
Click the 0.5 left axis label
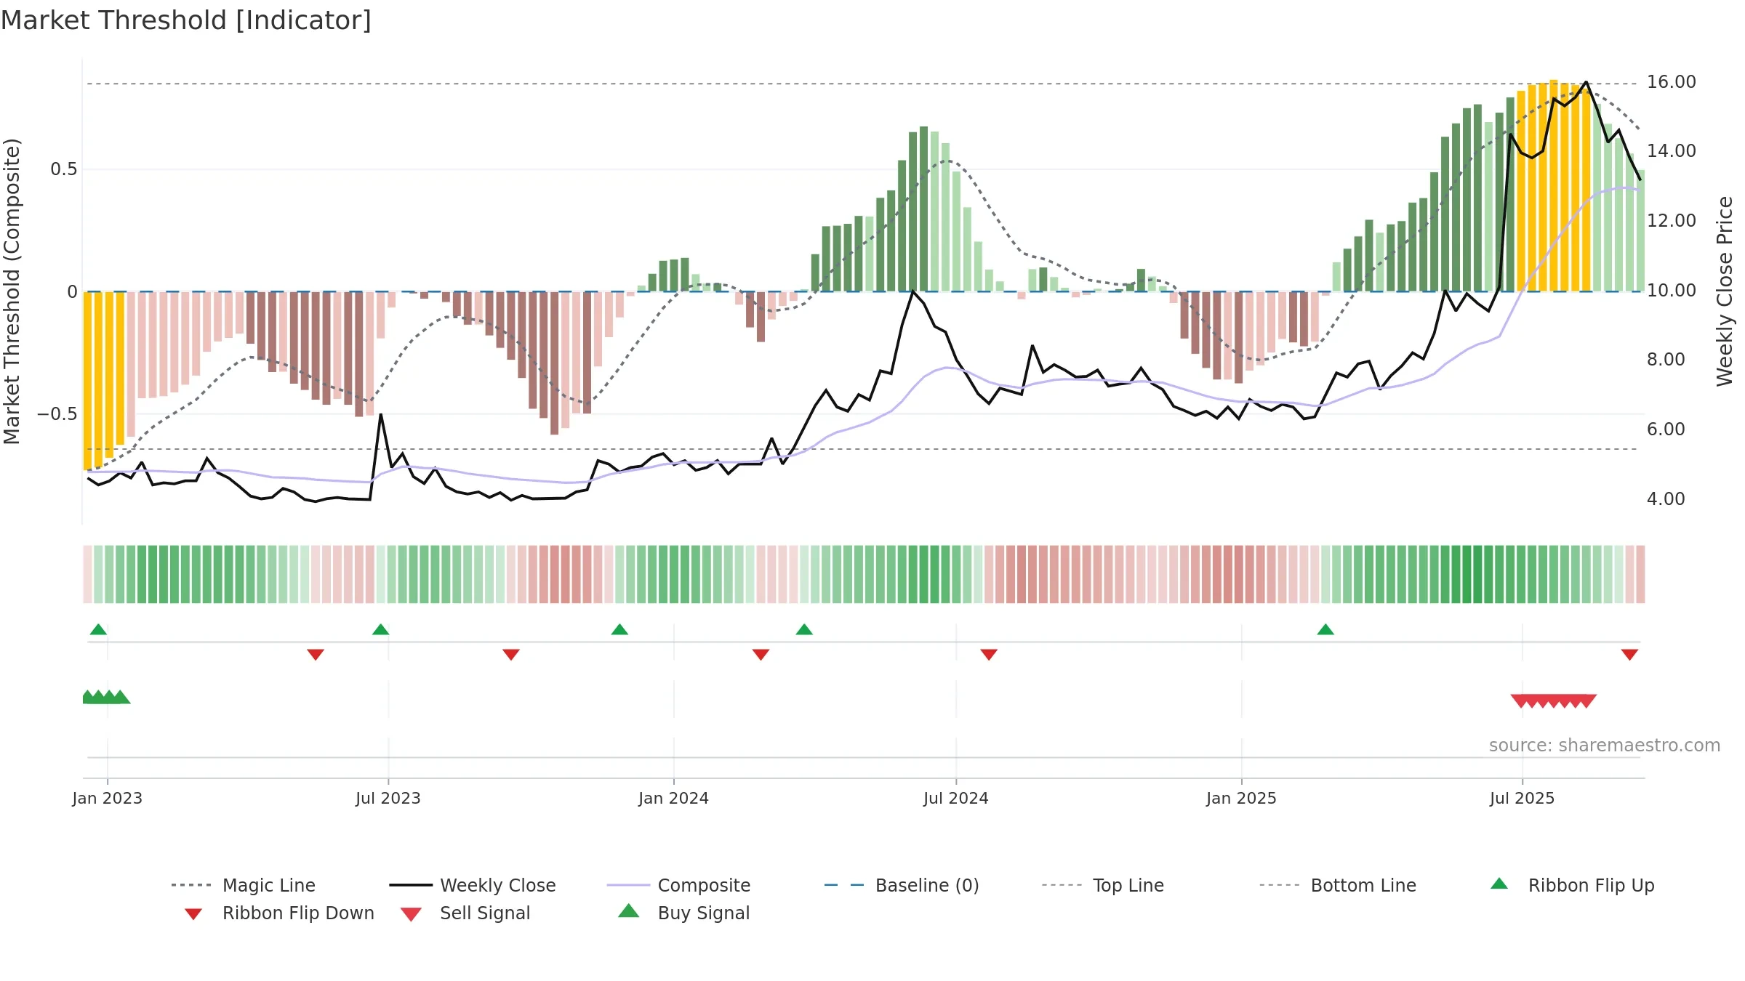tap(64, 169)
